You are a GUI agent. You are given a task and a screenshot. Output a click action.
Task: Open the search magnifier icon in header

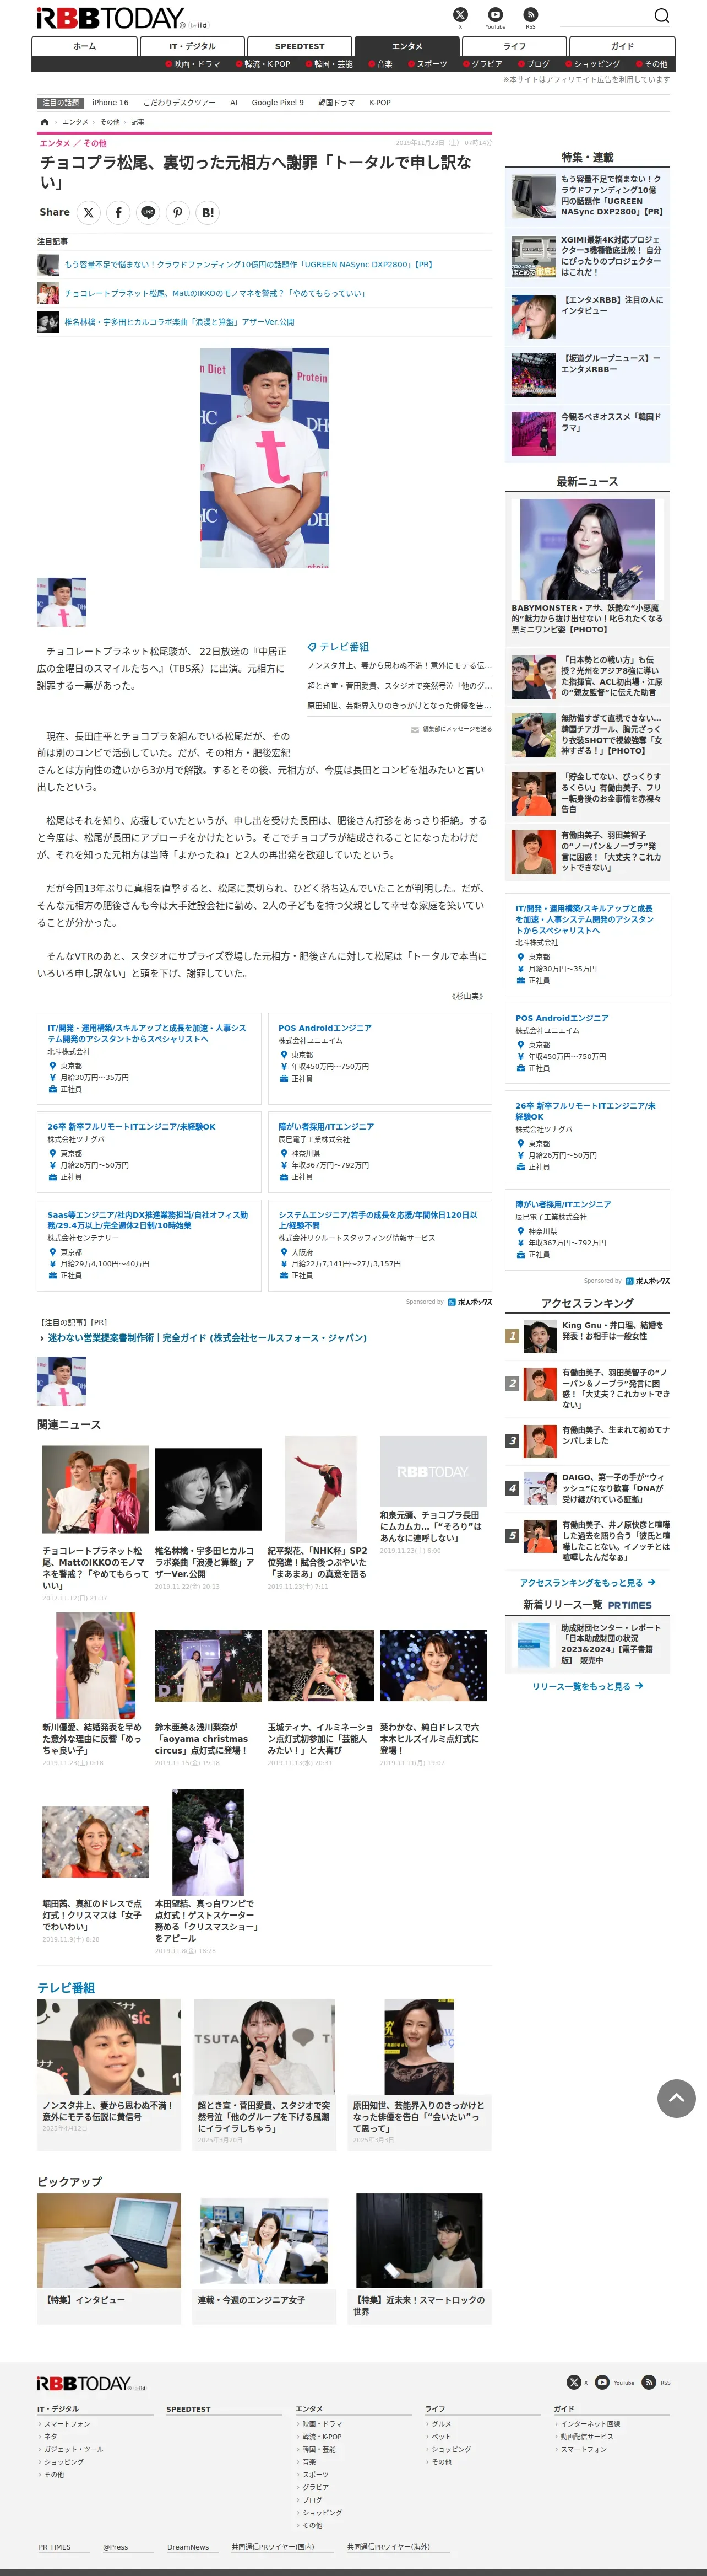pyautogui.click(x=661, y=15)
